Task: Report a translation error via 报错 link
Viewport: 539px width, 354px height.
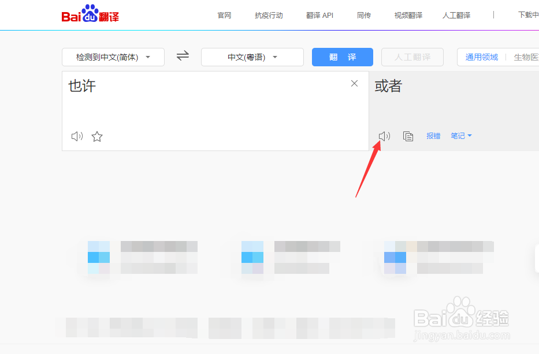Action: pos(433,136)
